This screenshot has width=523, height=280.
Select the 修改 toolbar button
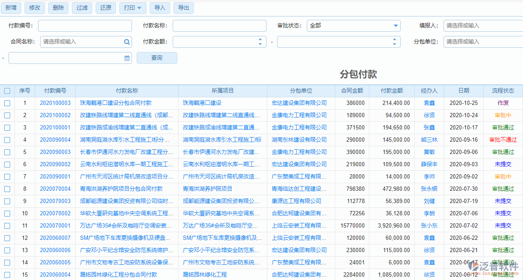[x=34, y=8]
